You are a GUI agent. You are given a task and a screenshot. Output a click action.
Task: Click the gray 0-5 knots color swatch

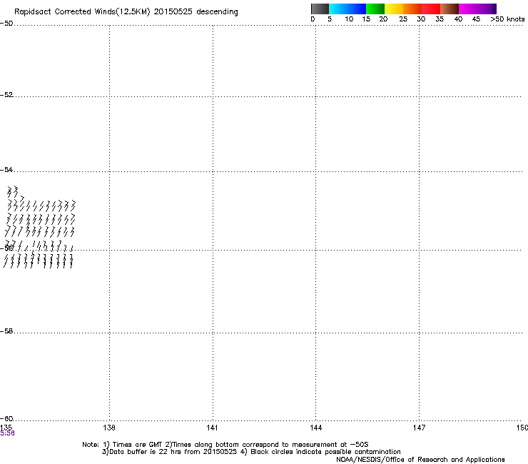coord(320,9)
